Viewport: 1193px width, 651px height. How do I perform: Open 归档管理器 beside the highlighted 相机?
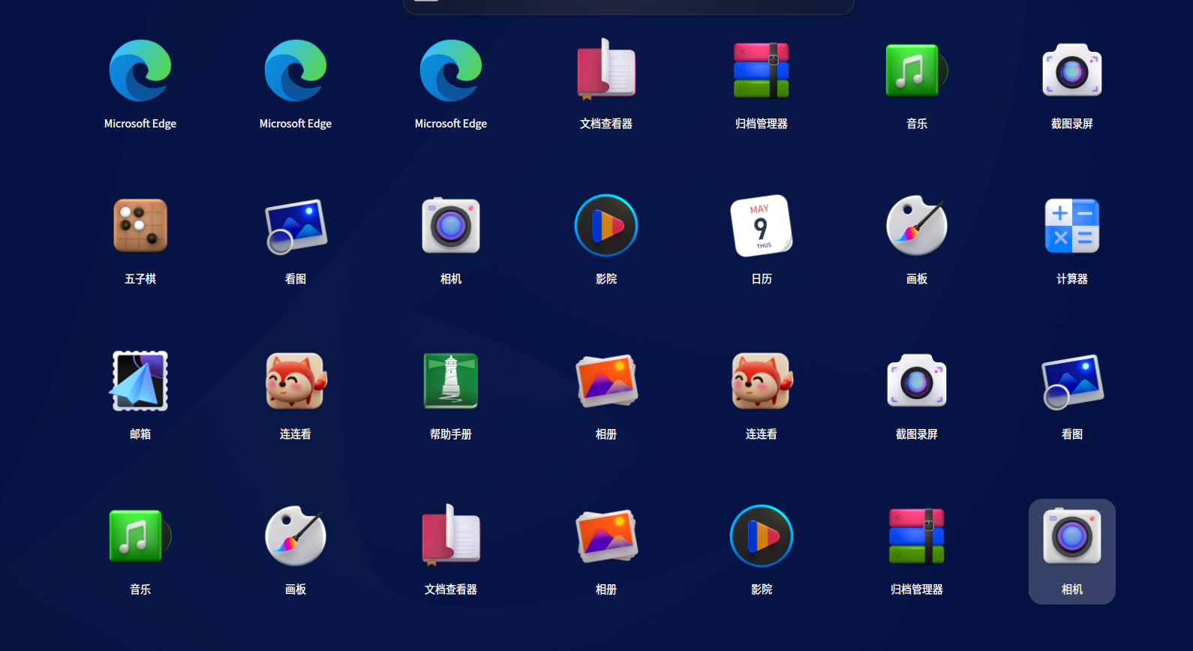(917, 536)
